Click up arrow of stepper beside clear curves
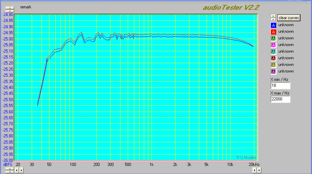Screen dimensions: 312x174 pos(273,16)
